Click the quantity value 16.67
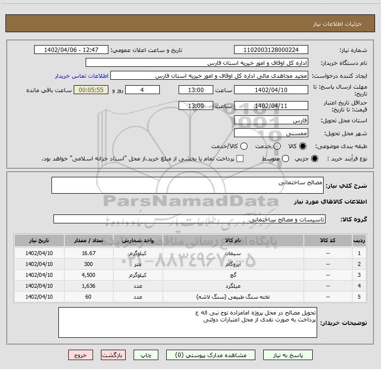381x369 pixels. click(89, 253)
